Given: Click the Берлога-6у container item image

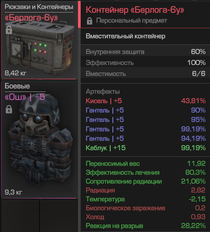Looking at the screenshot, I should (x=40, y=48).
